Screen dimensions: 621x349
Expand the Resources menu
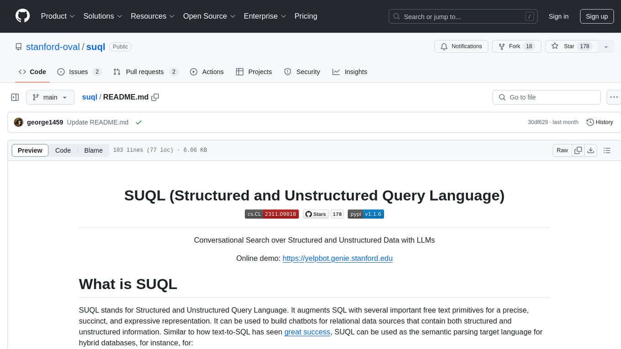[153, 16]
